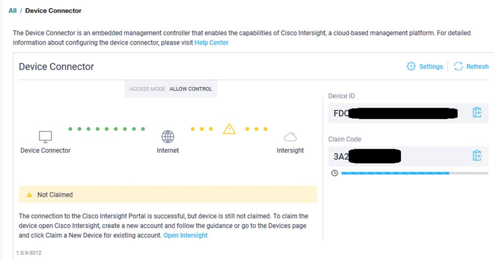The image size is (494, 260).
Task: Click the Intersight label under the cloud
Action: point(290,150)
